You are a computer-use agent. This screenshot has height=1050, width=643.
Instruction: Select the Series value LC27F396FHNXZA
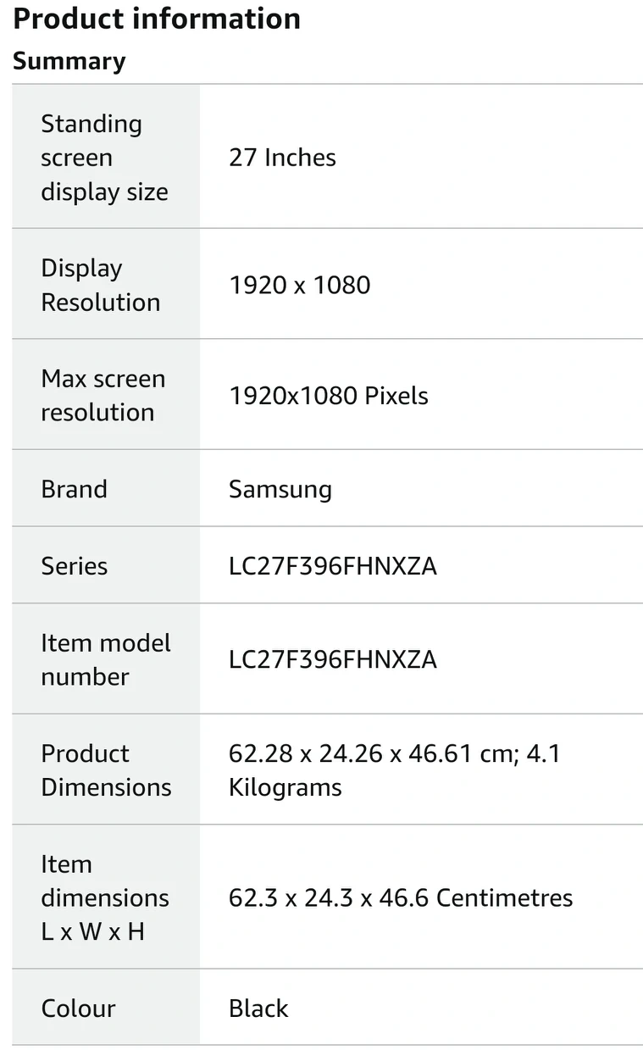coord(333,566)
